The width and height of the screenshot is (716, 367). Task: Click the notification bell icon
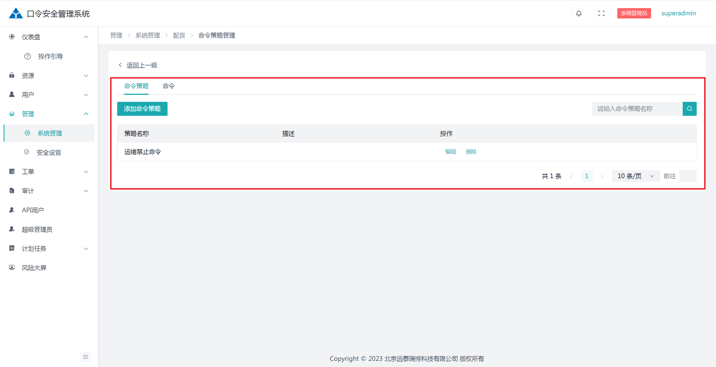(x=579, y=13)
